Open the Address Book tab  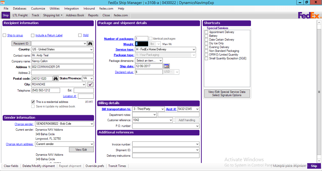(x=75, y=15)
